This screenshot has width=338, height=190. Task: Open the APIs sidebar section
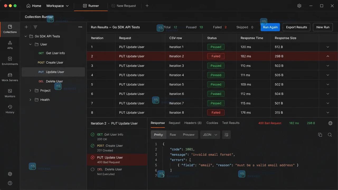click(x=10, y=45)
